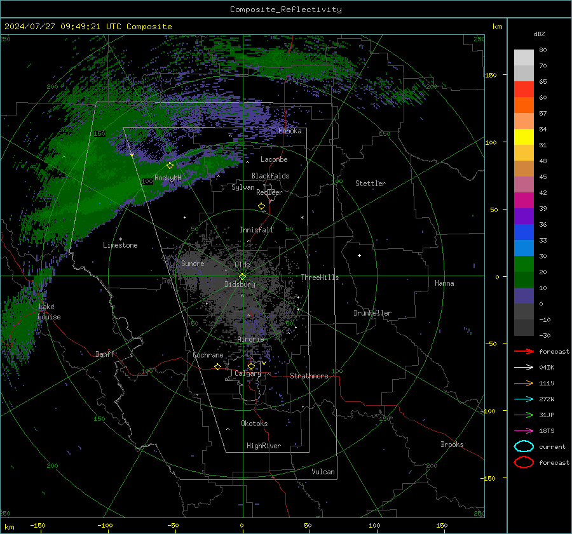Click yellow diamond marker beside RockyMH
572x534 pixels.
pyautogui.click(x=170, y=166)
